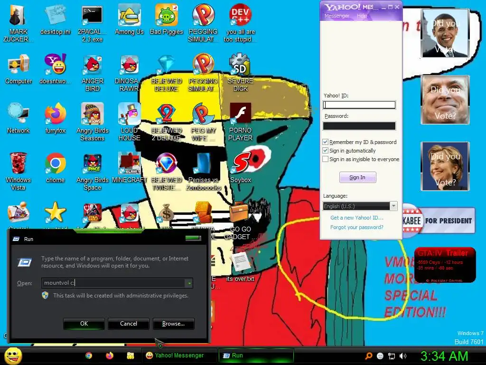Click Forgot your password link

[357, 227]
